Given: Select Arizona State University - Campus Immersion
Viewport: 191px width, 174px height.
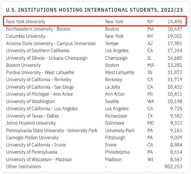Looking at the screenshot, I should pyautogui.click(x=51, y=43).
